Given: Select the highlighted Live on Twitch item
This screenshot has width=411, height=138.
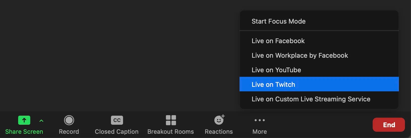Looking at the screenshot, I should pos(273,85).
